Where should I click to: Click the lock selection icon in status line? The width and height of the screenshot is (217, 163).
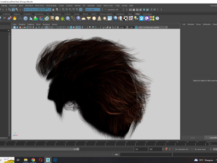point(53,10)
